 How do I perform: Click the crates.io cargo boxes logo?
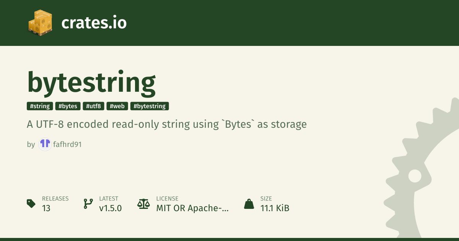[x=40, y=23]
